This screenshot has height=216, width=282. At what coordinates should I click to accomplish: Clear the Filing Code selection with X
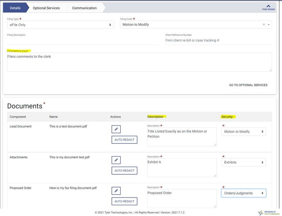(x=264, y=25)
